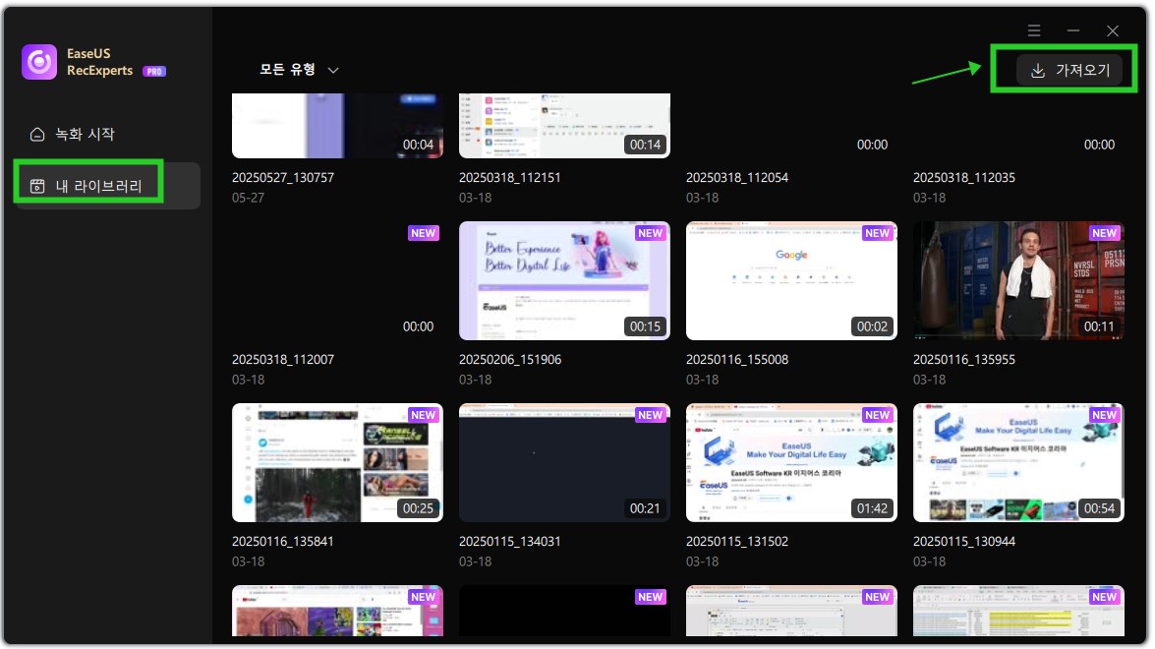
Task: Click NEW badge on 20250206_151906 thumbnail
Action: pyautogui.click(x=650, y=233)
